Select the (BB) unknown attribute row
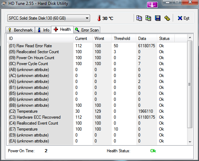 tap(97, 105)
